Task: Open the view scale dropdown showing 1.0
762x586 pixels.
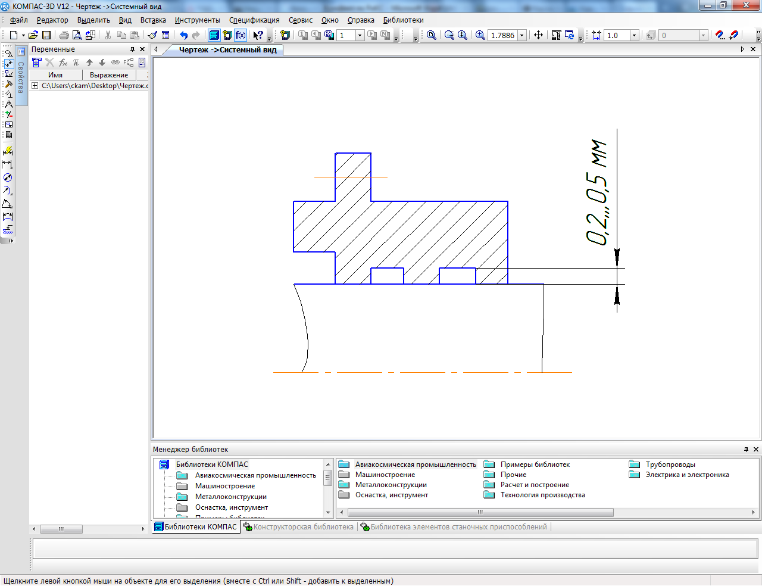Action: coord(634,35)
